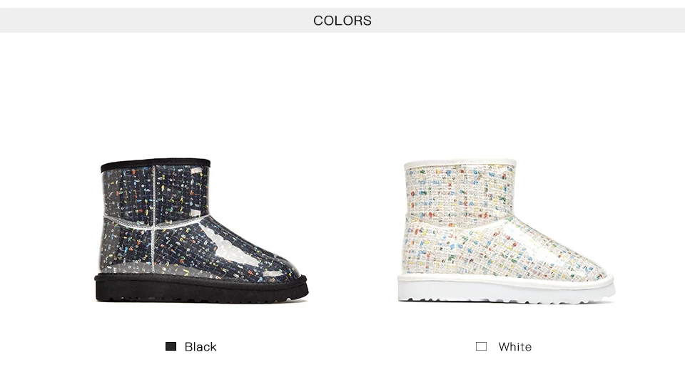Click the COLORS section heading
This screenshot has width=685, height=387.
coord(342,21)
